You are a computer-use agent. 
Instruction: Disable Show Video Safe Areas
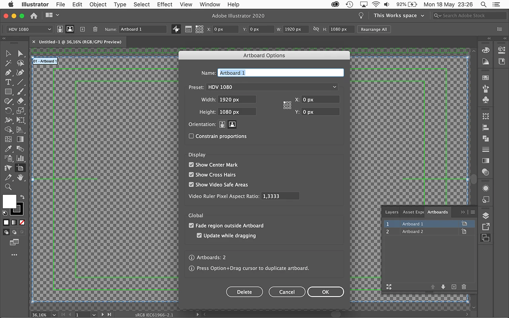coord(191,184)
